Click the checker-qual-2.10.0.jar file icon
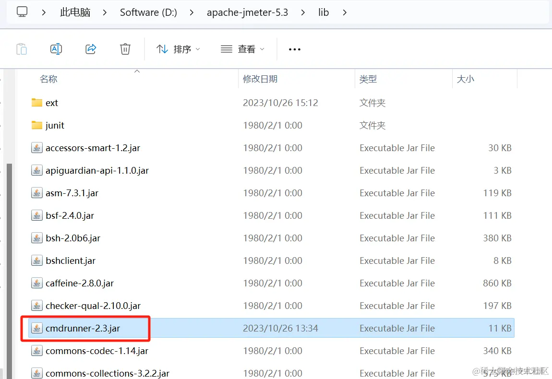552x379 pixels. pyautogui.click(x=36, y=305)
